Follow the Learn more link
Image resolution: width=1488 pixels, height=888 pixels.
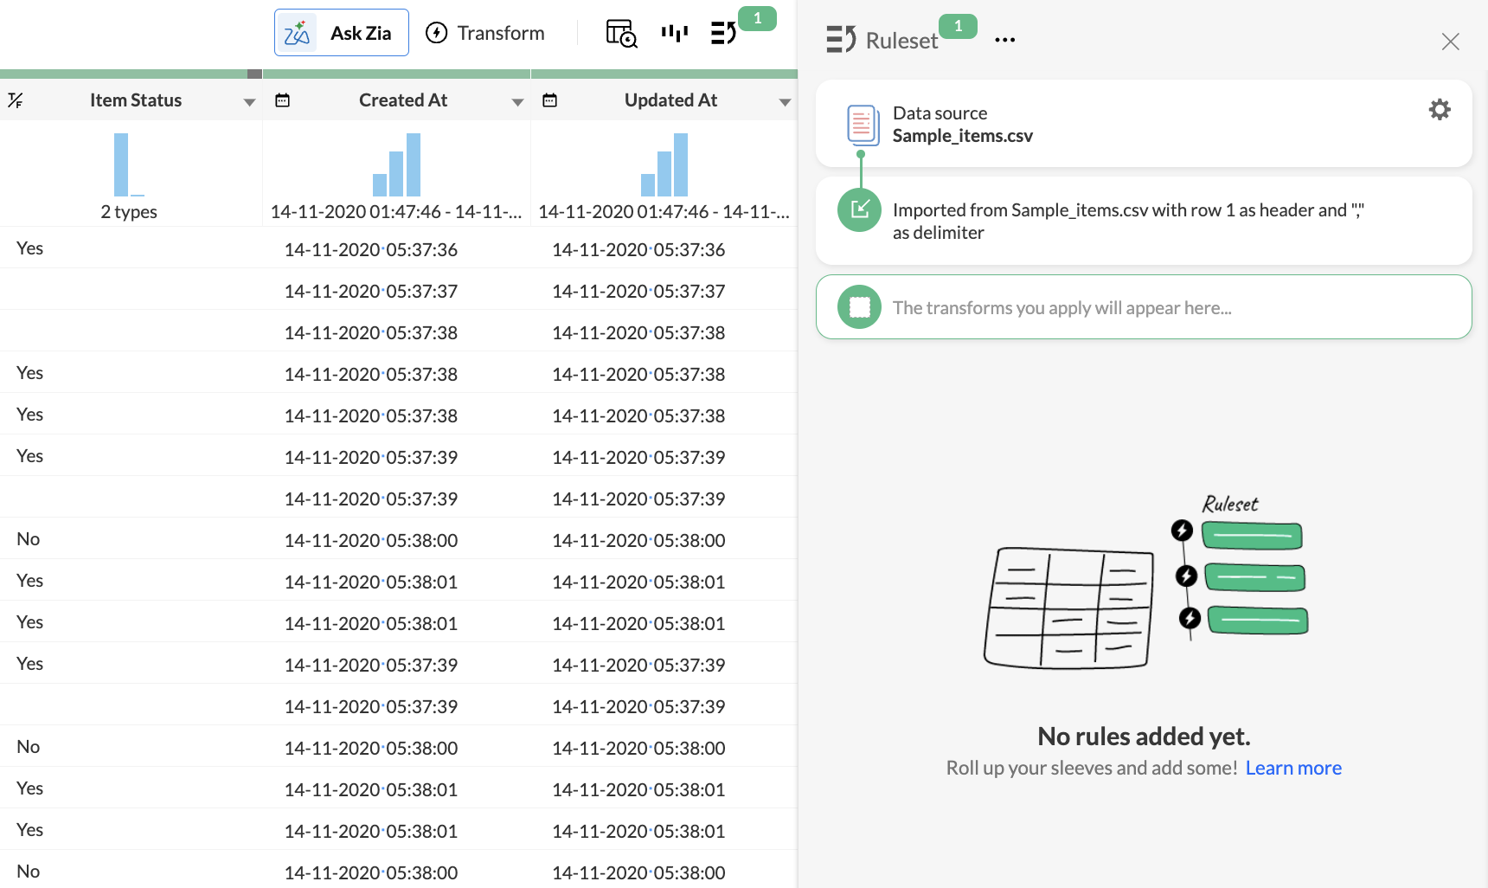tap(1293, 768)
